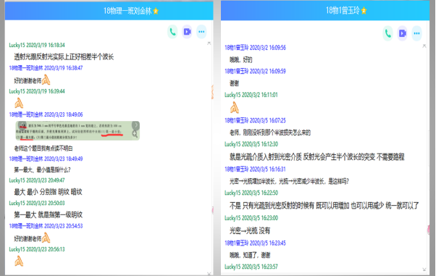Click the 18物理一班刘金林 chat title
This screenshot has height=276, width=436.
tap(127, 11)
